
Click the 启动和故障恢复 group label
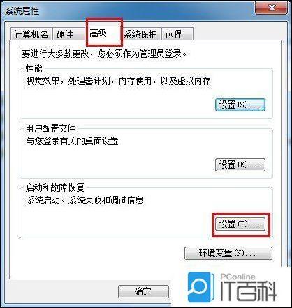54,187
